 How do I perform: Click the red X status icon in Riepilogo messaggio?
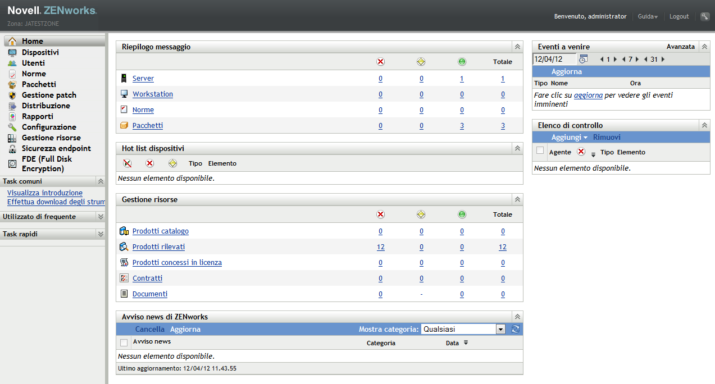tap(380, 62)
